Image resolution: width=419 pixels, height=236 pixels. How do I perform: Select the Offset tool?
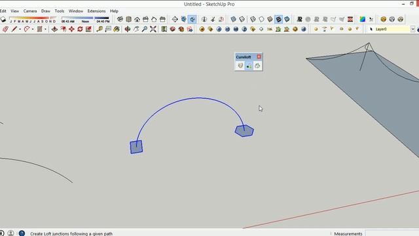tap(63, 29)
